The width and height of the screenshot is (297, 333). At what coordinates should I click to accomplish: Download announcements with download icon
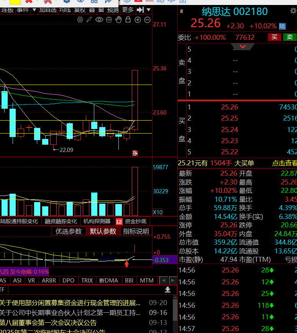point(168,290)
